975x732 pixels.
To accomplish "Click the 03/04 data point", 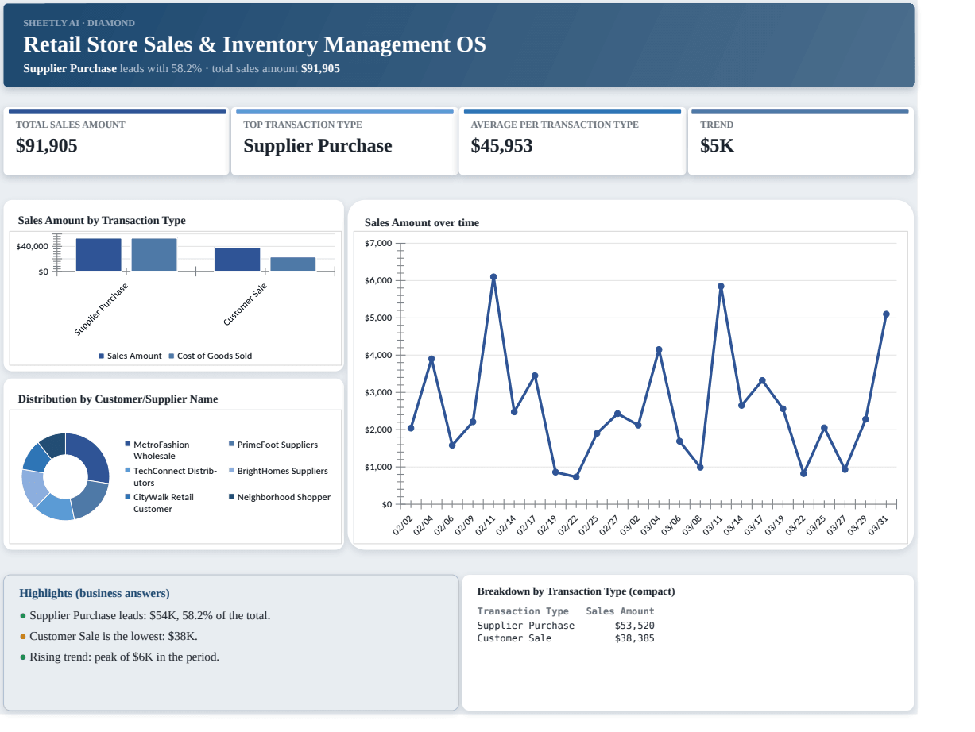I will coord(659,349).
